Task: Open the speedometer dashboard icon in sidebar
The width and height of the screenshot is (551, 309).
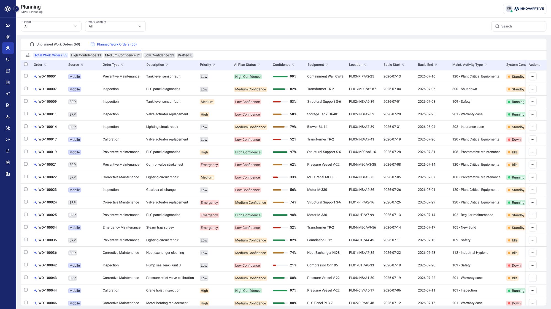Action: tap(8, 25)
